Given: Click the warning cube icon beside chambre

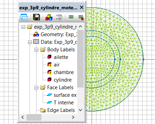Looking at the screenshot, I should point(50,72).
